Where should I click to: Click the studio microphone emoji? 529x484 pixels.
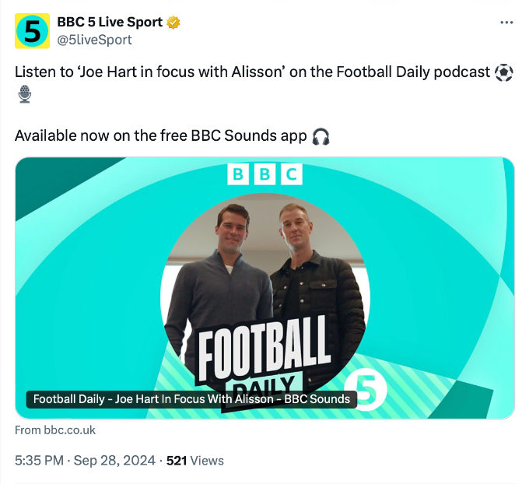click(x=25, y=95)
